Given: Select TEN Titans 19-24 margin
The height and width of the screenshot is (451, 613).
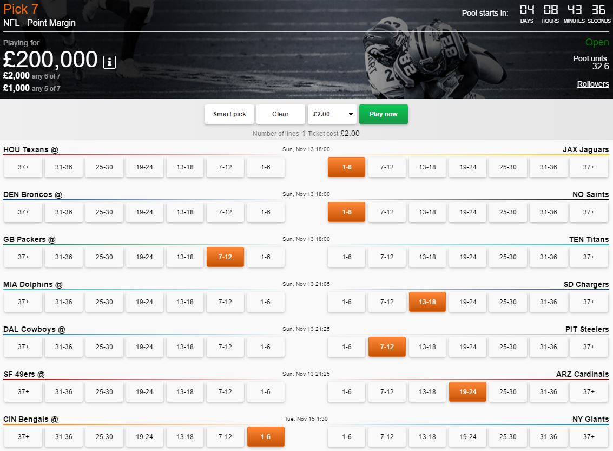Looking at the screenshot, I should coord(467,257).
